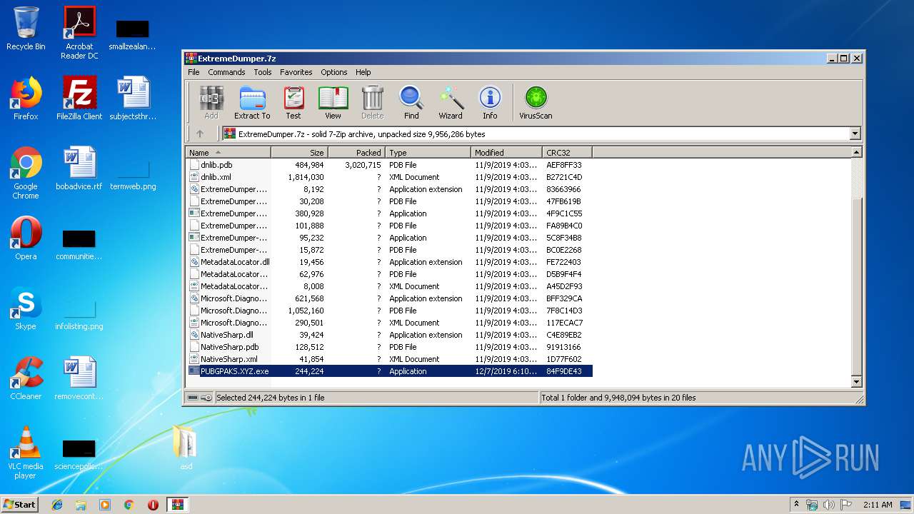This screenshot has height=514, width=914.
Task: Select the file with CRC32 BFF329CA
Action: coord(389,298)
